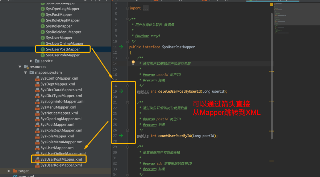Click the interface icon of SysOperLogMapper
The height and width of the screenshot is (177, 320).
(x=43, y=9)
